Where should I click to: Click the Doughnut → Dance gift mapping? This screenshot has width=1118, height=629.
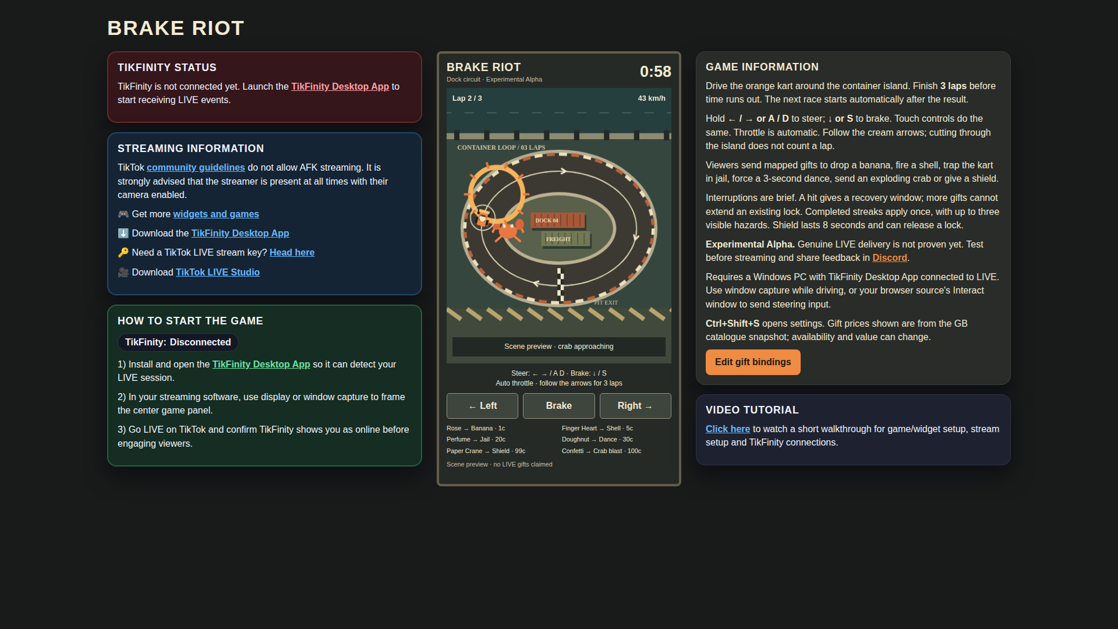[597, 439]
